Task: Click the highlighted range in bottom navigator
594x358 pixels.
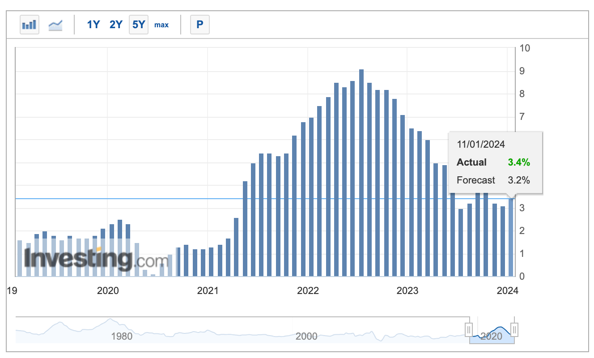Action: 492,330
